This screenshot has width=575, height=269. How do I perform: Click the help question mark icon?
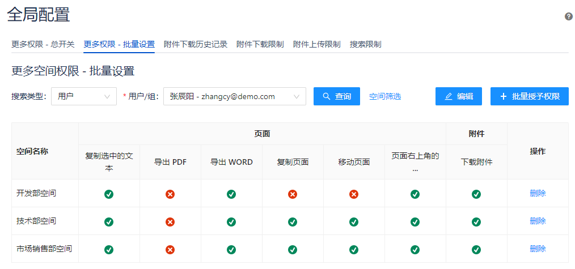point(569,16)
